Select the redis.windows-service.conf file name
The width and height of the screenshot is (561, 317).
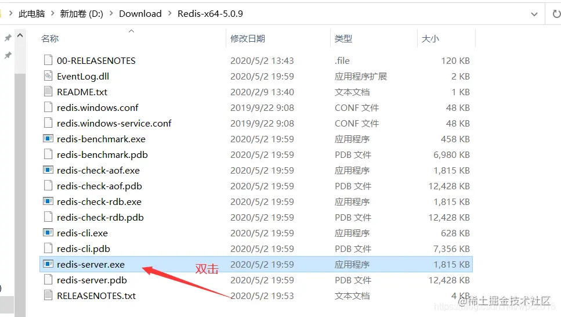114,123
